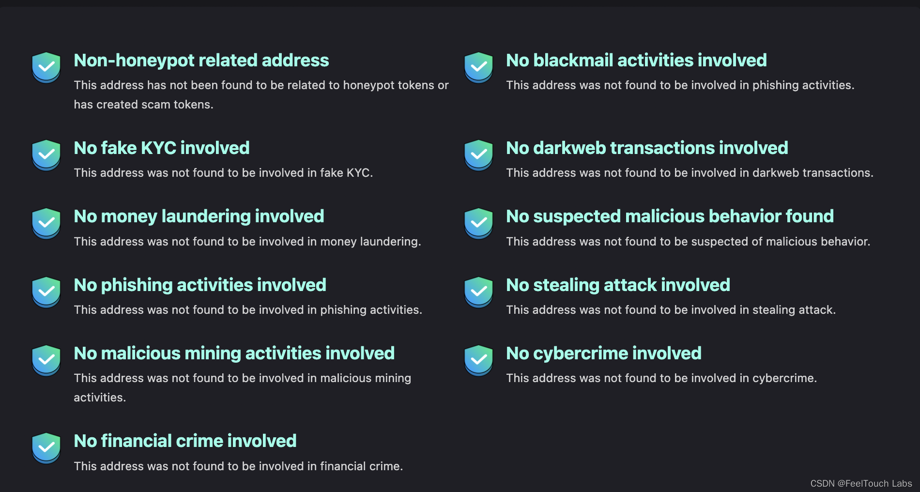The image size is (920, 492).
Task: Click the suspected malicious behavior shield icon
Action: pyautogui.click(x=478, y=223)
